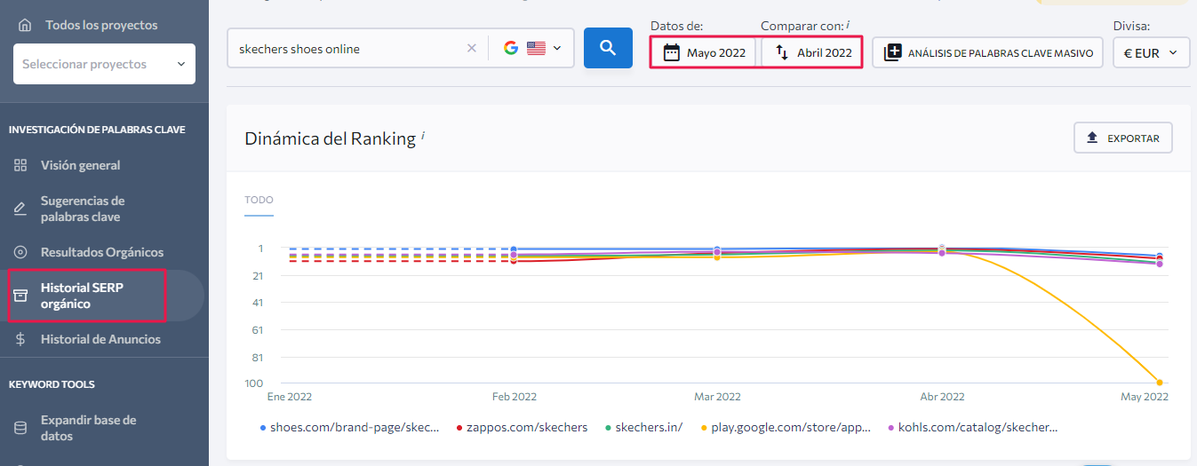Click the info icon next to Comparar con

[848, 24]
